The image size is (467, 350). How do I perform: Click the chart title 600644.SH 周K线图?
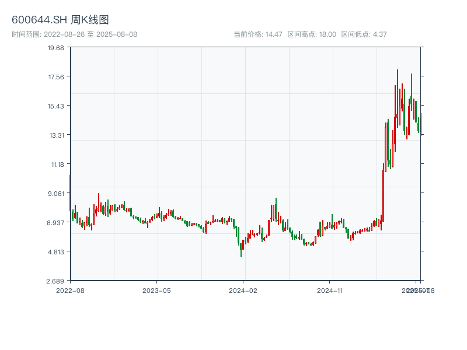pyautogui.click(x=60, y=20)
